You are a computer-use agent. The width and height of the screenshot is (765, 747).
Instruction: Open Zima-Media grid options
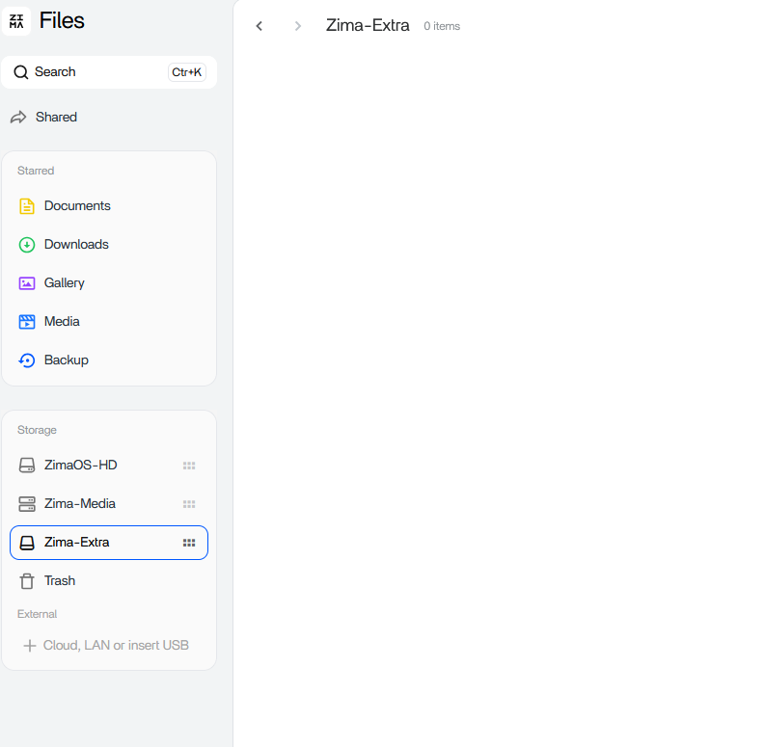click(189, 504)
